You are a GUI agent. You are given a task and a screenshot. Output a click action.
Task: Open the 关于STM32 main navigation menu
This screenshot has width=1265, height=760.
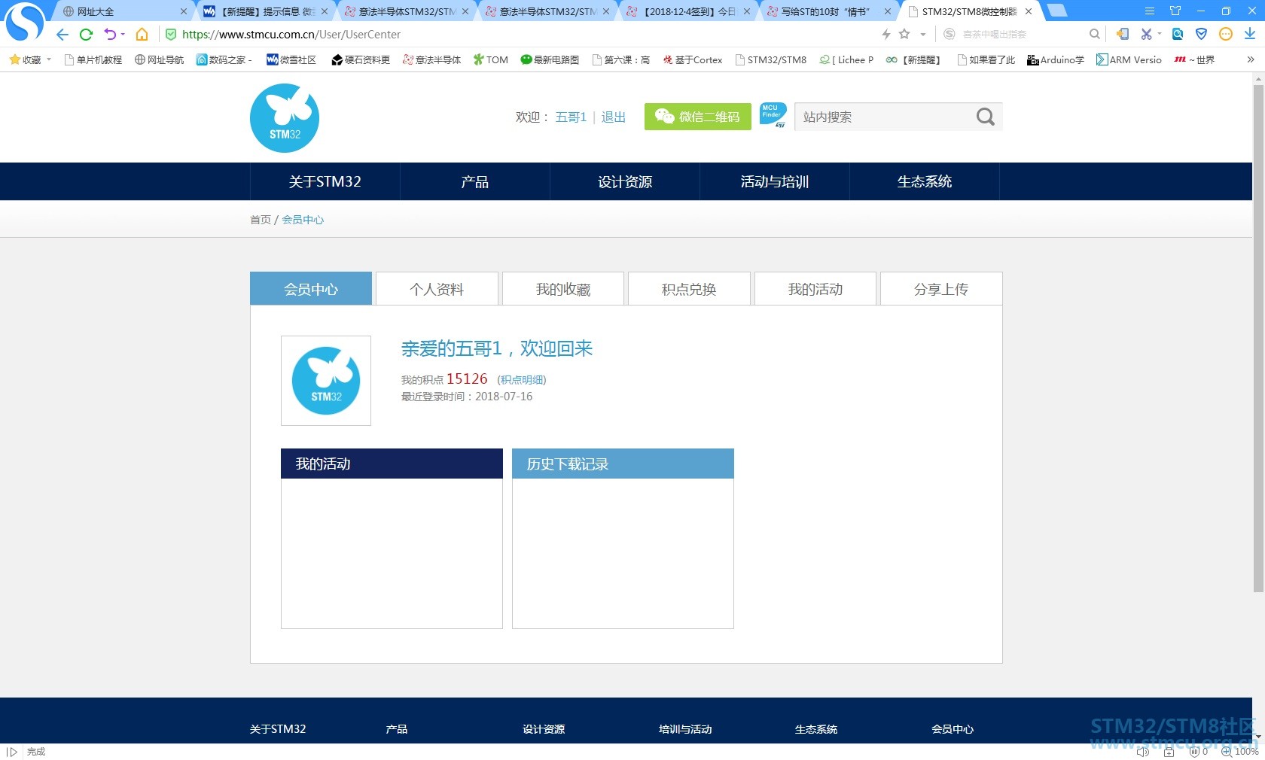[x=325, y=181]
